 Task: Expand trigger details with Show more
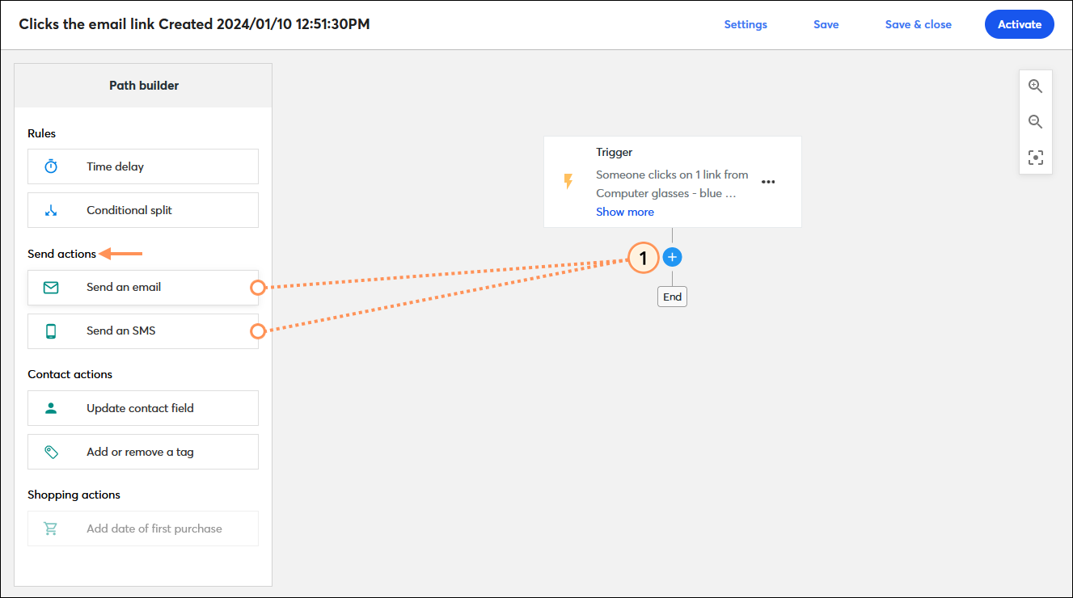(x=625, y=212)
